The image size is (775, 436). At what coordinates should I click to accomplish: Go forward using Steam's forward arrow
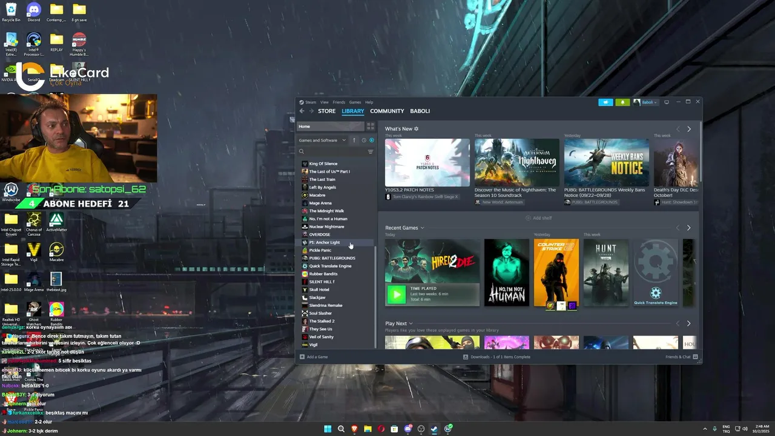(312, 111)
